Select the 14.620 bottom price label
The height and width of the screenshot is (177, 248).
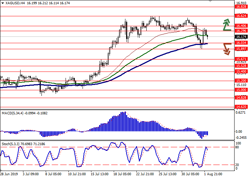(x=241, y=107)
